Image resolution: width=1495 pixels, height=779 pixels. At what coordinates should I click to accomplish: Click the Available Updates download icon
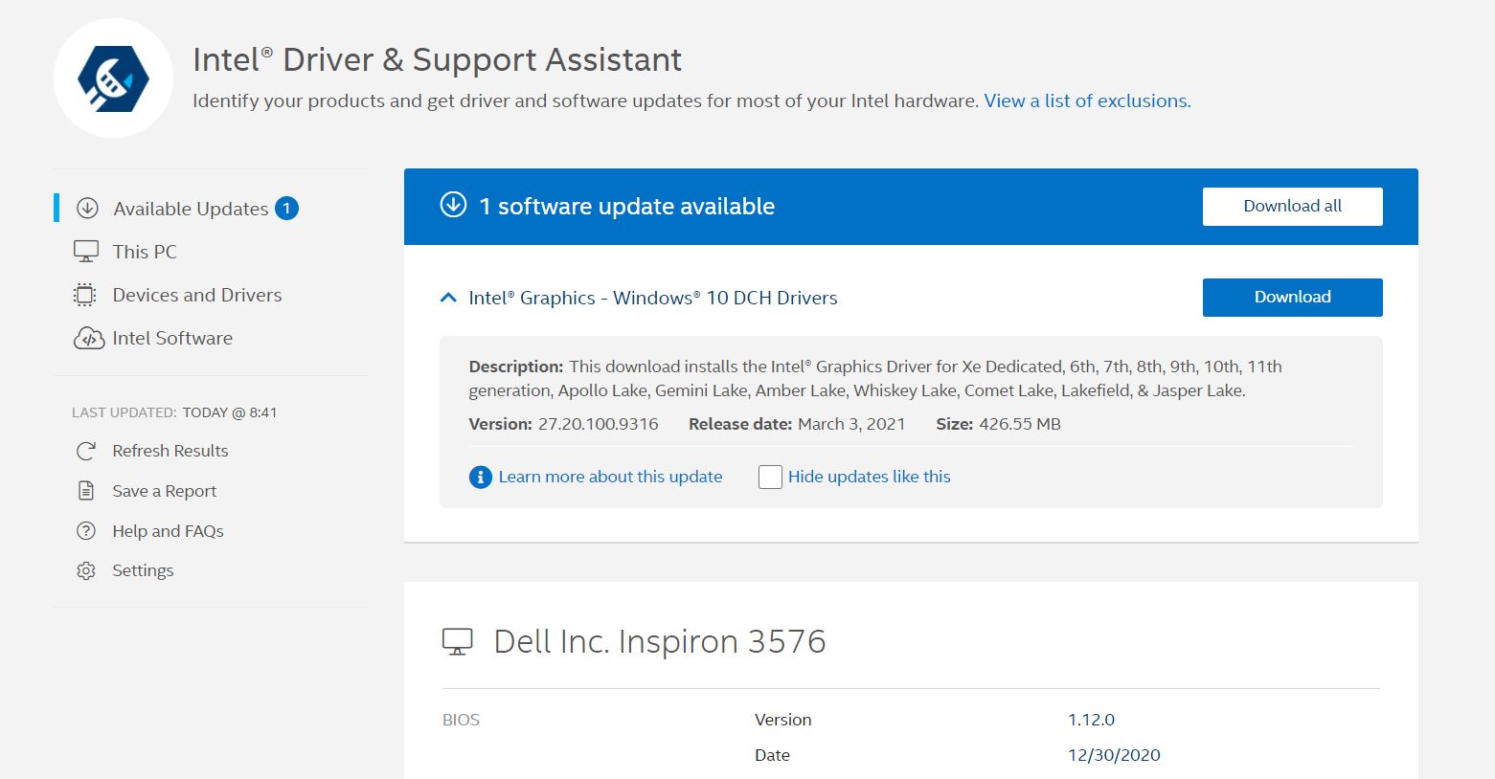pos(87,208)
